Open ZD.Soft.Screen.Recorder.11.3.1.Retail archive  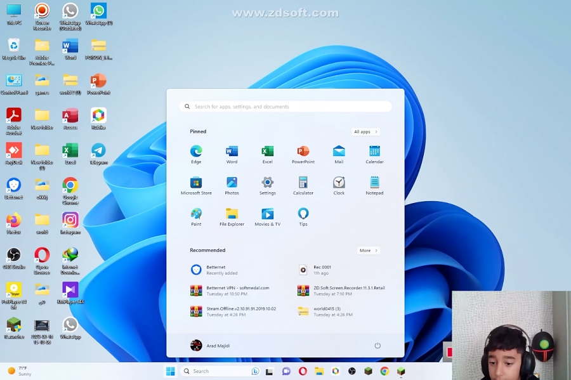pyautogui.click(x=341, y=291)
